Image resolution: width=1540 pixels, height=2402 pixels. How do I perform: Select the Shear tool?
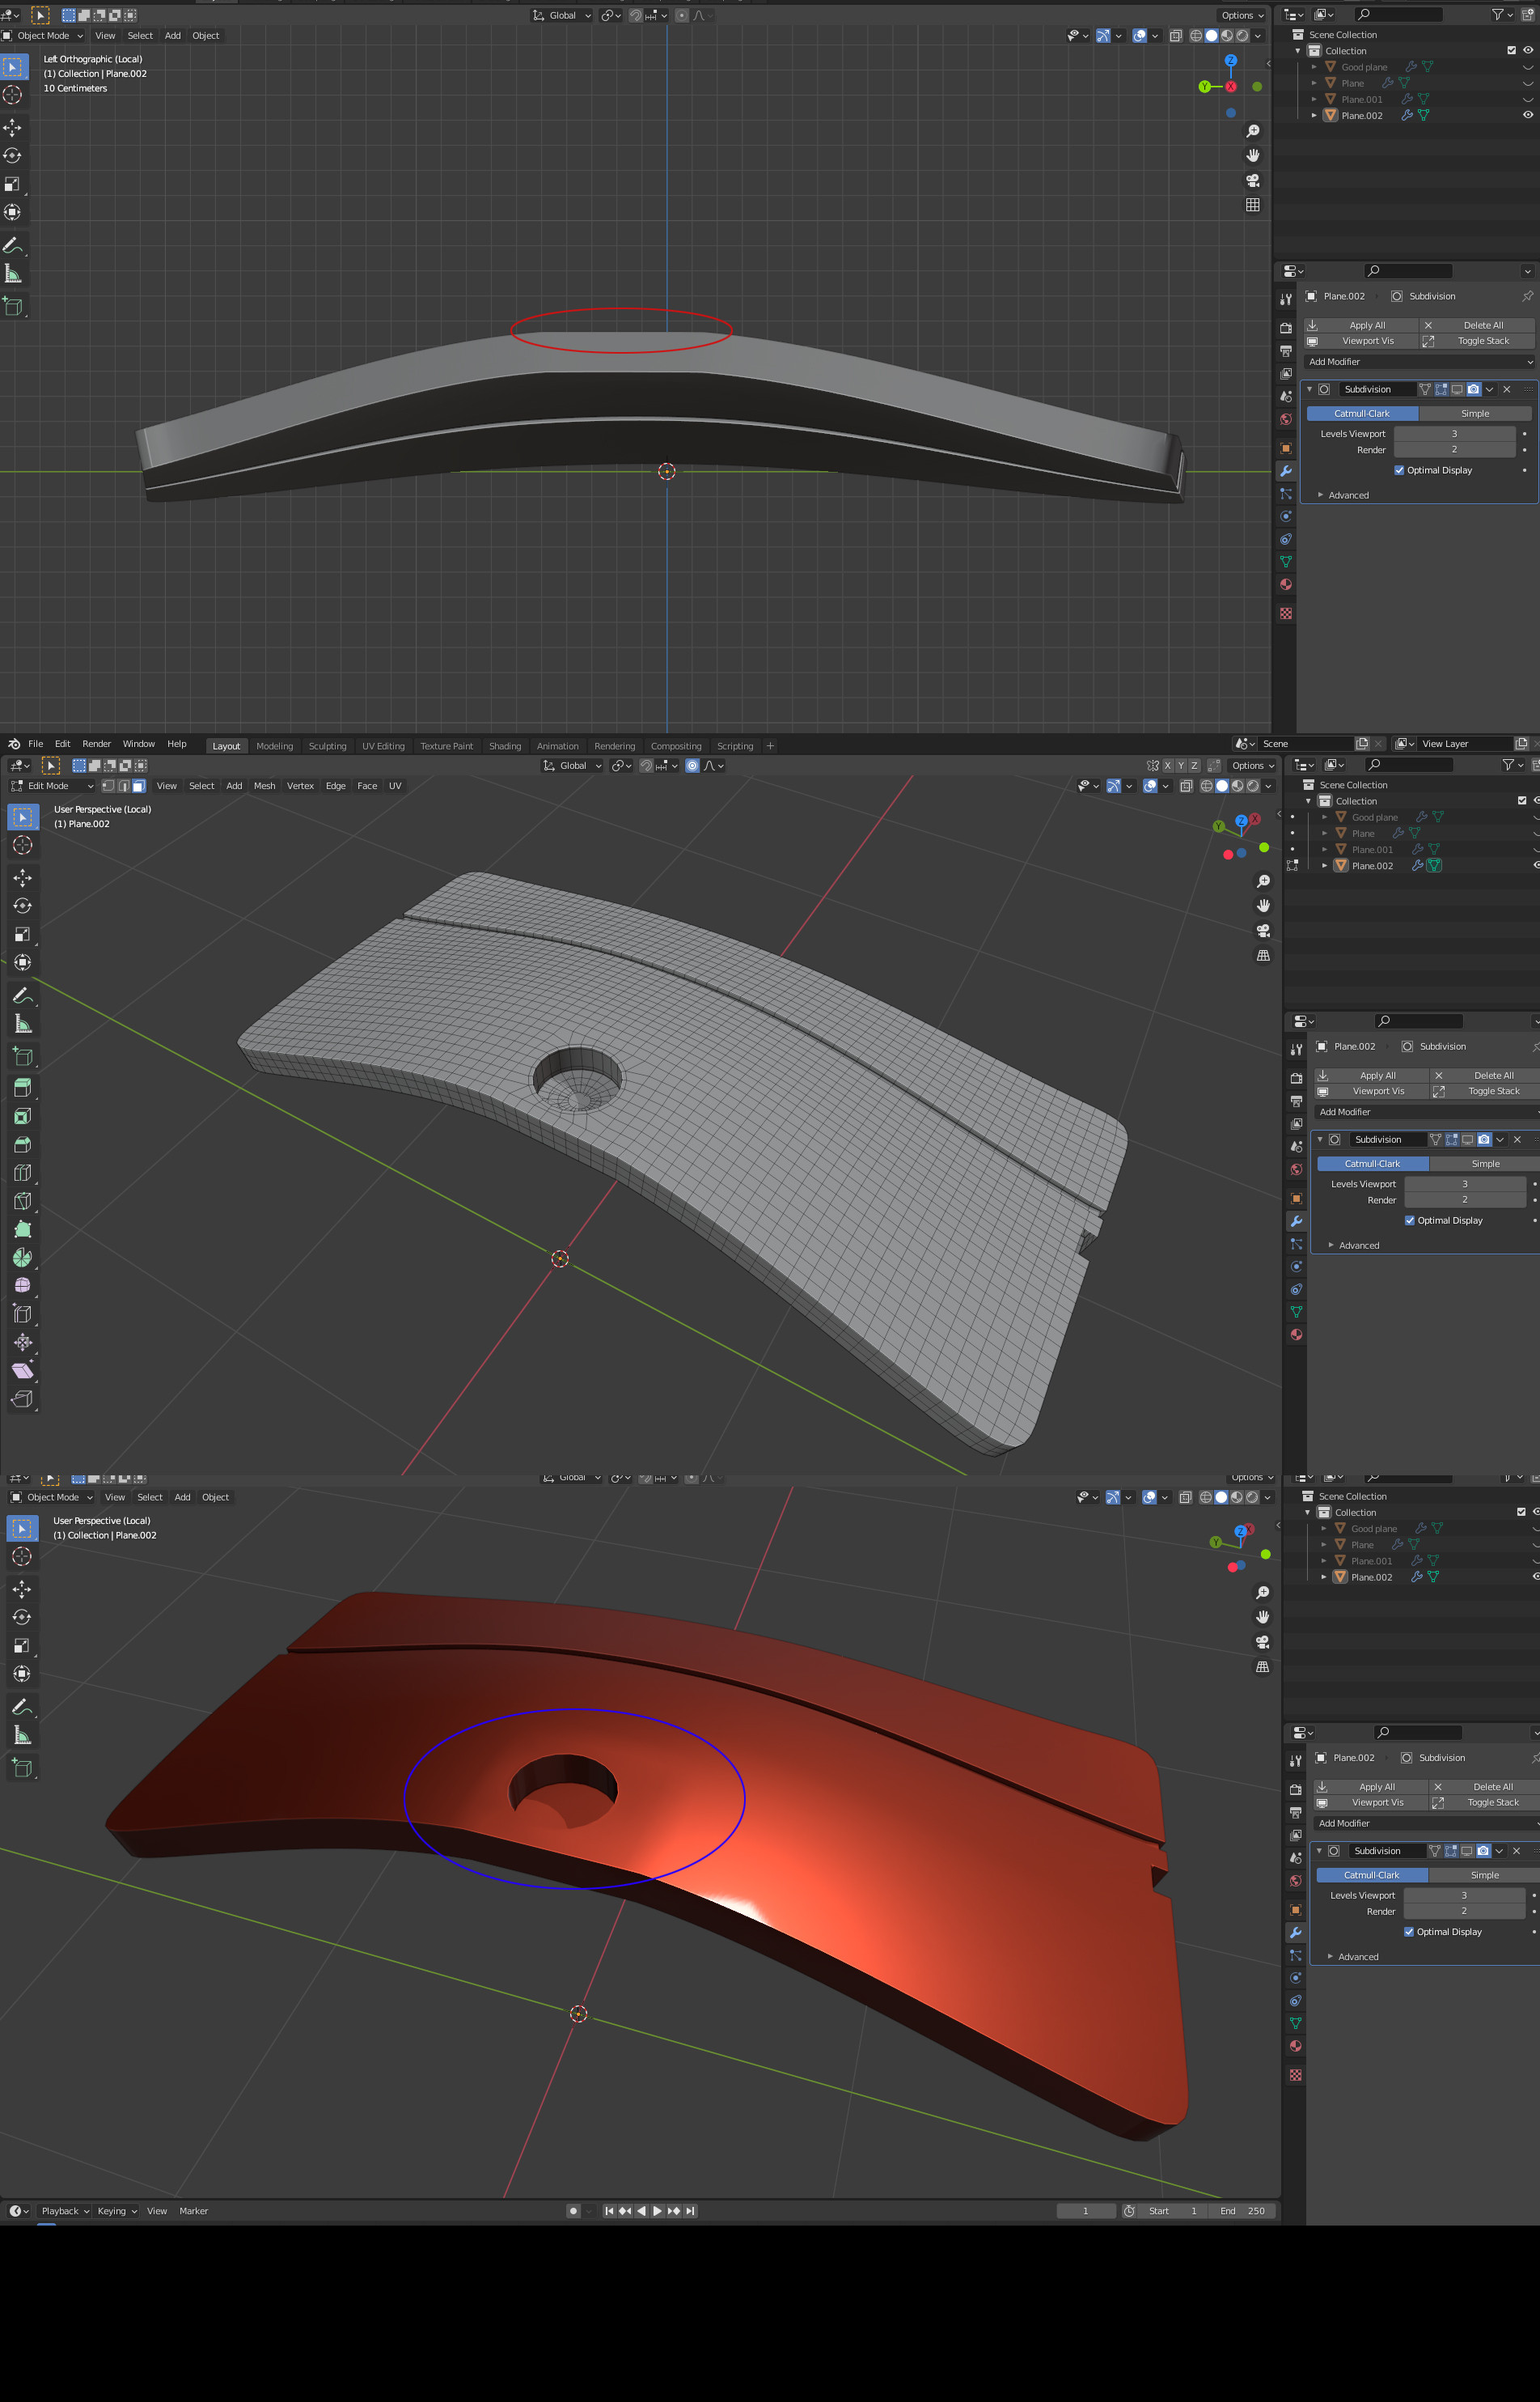[22, 1371]
